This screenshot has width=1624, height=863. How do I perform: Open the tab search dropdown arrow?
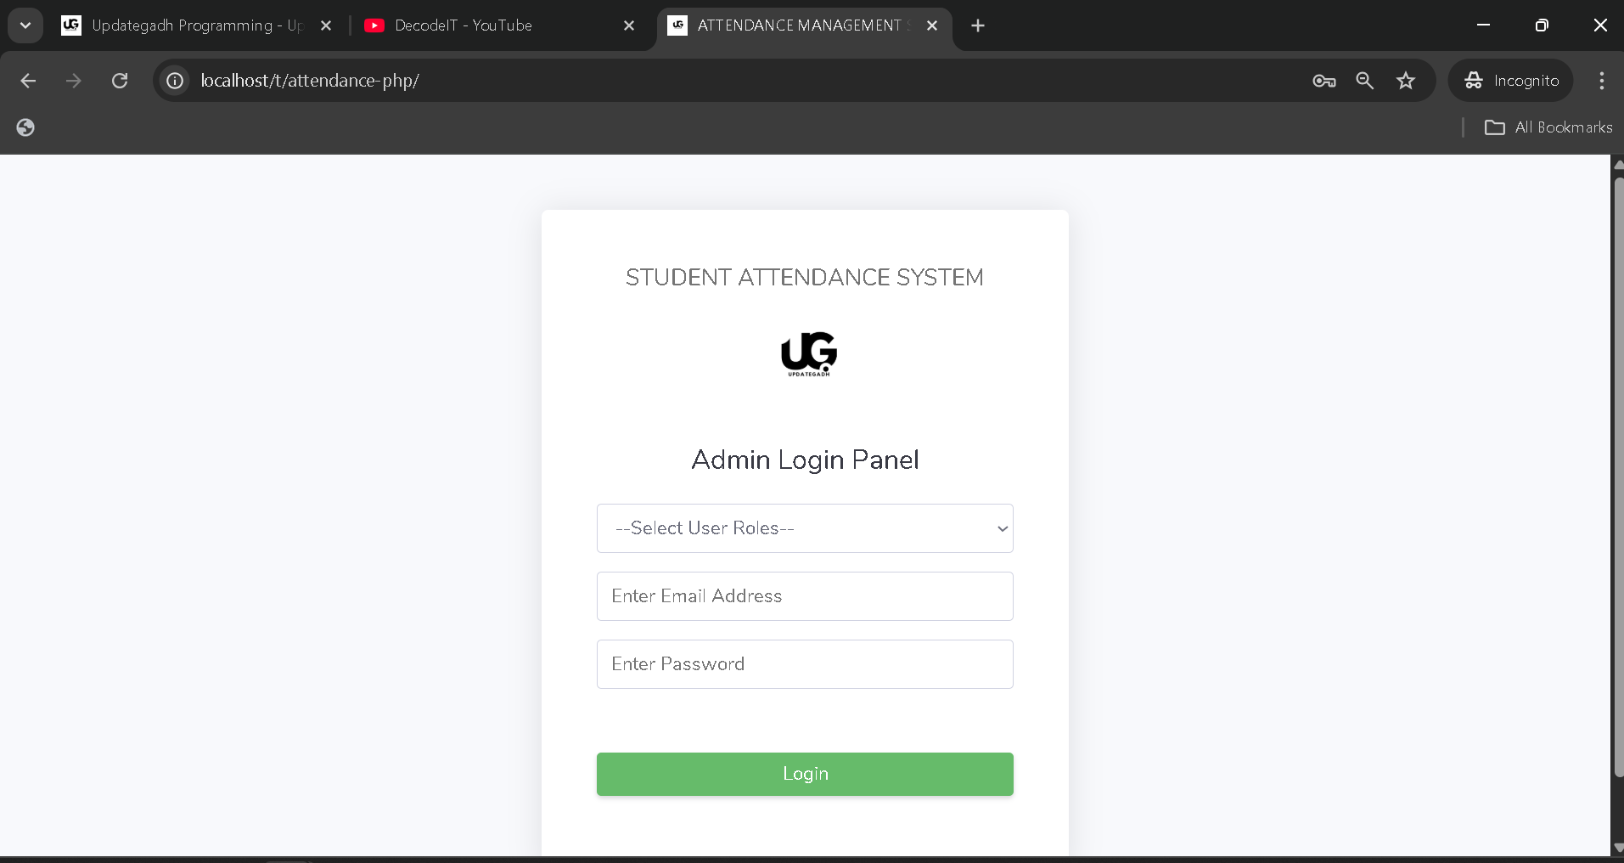coord(25,25)
